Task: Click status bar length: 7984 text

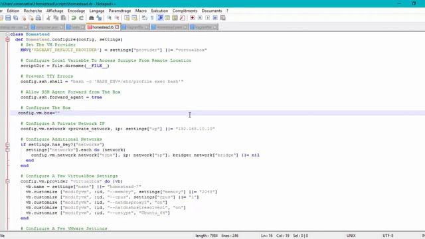Action: [x=207, y=236]
